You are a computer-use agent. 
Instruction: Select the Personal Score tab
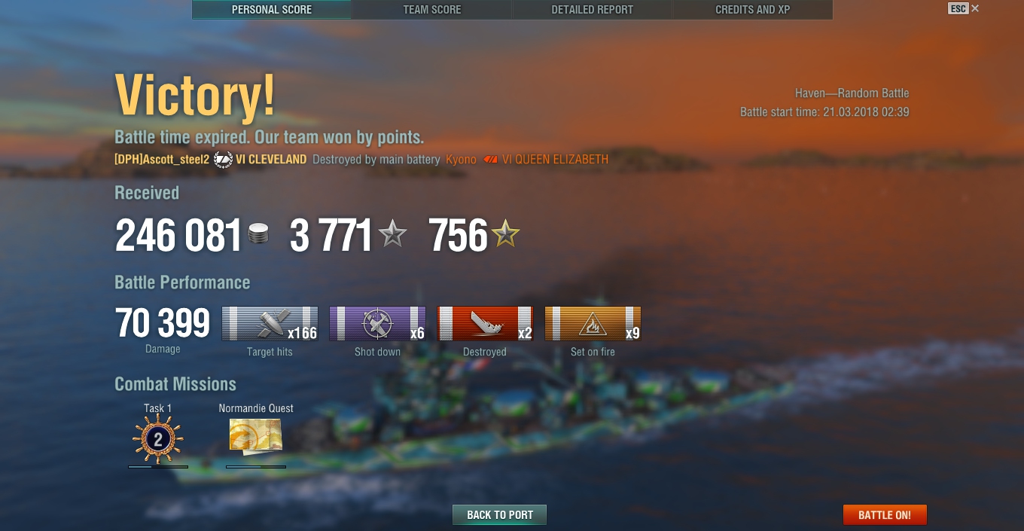tap(272, 10)
